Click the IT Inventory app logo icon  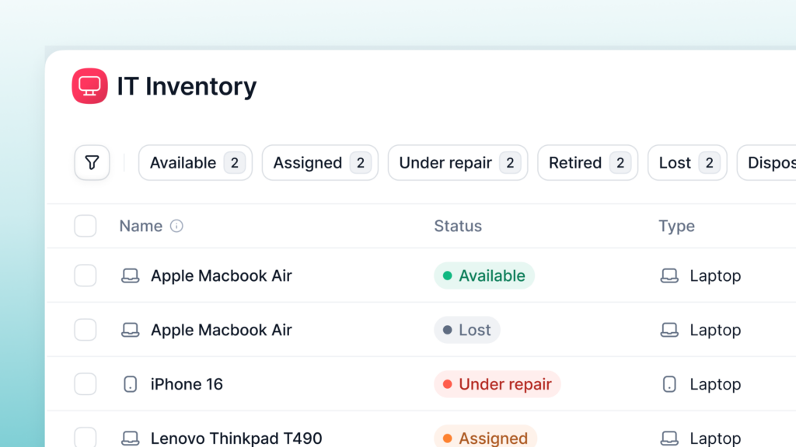point(89,86)
